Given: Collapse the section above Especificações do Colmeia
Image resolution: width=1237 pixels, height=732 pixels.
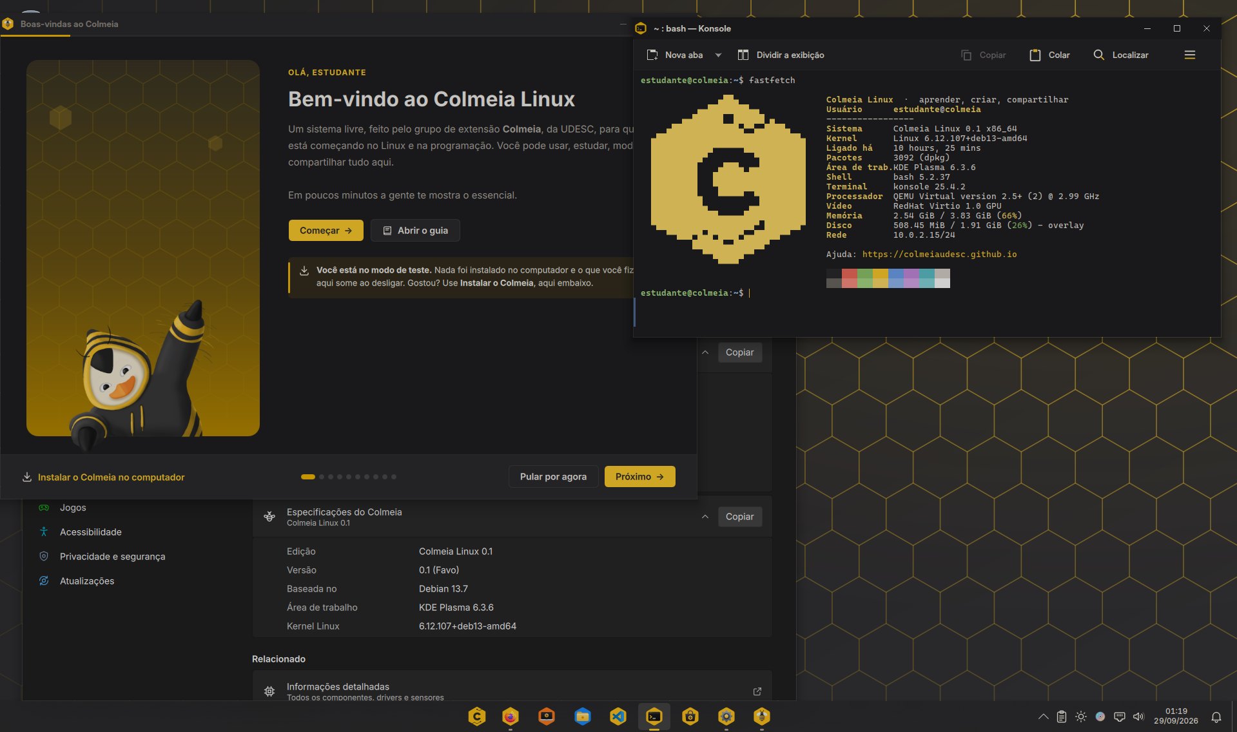Looking at the screenshot, I should coord(705,352).
